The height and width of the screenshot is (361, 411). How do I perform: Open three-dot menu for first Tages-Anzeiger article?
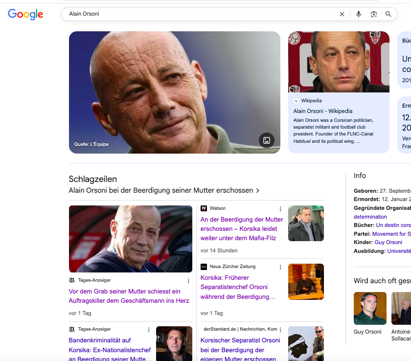pyautogui.click(x=188, y=281)
